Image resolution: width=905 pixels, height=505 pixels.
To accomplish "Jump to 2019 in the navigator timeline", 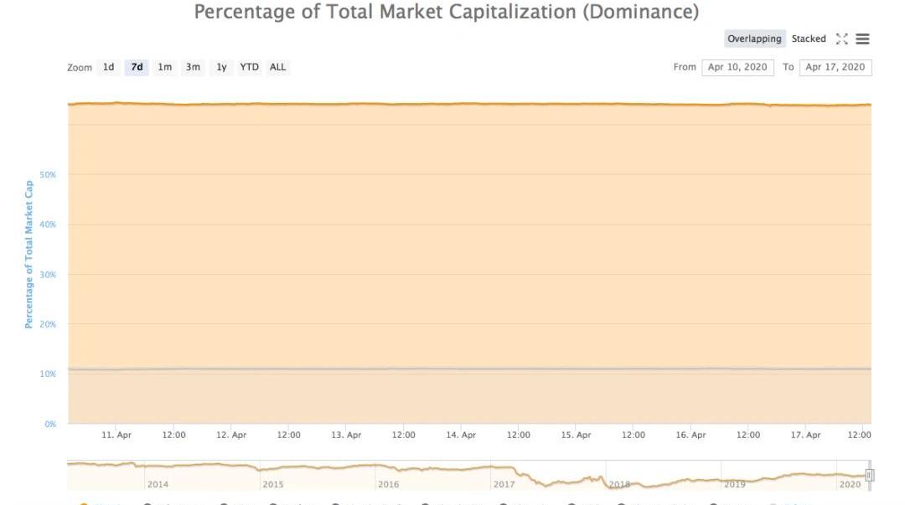I will point(735,484).
